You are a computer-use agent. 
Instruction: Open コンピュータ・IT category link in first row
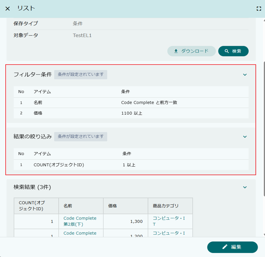pyautogui.click(x=169, y=221)
